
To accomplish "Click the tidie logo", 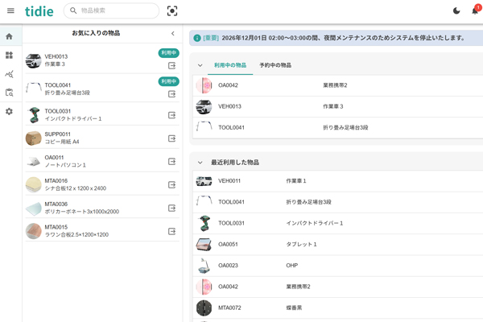I will (39, 11).
